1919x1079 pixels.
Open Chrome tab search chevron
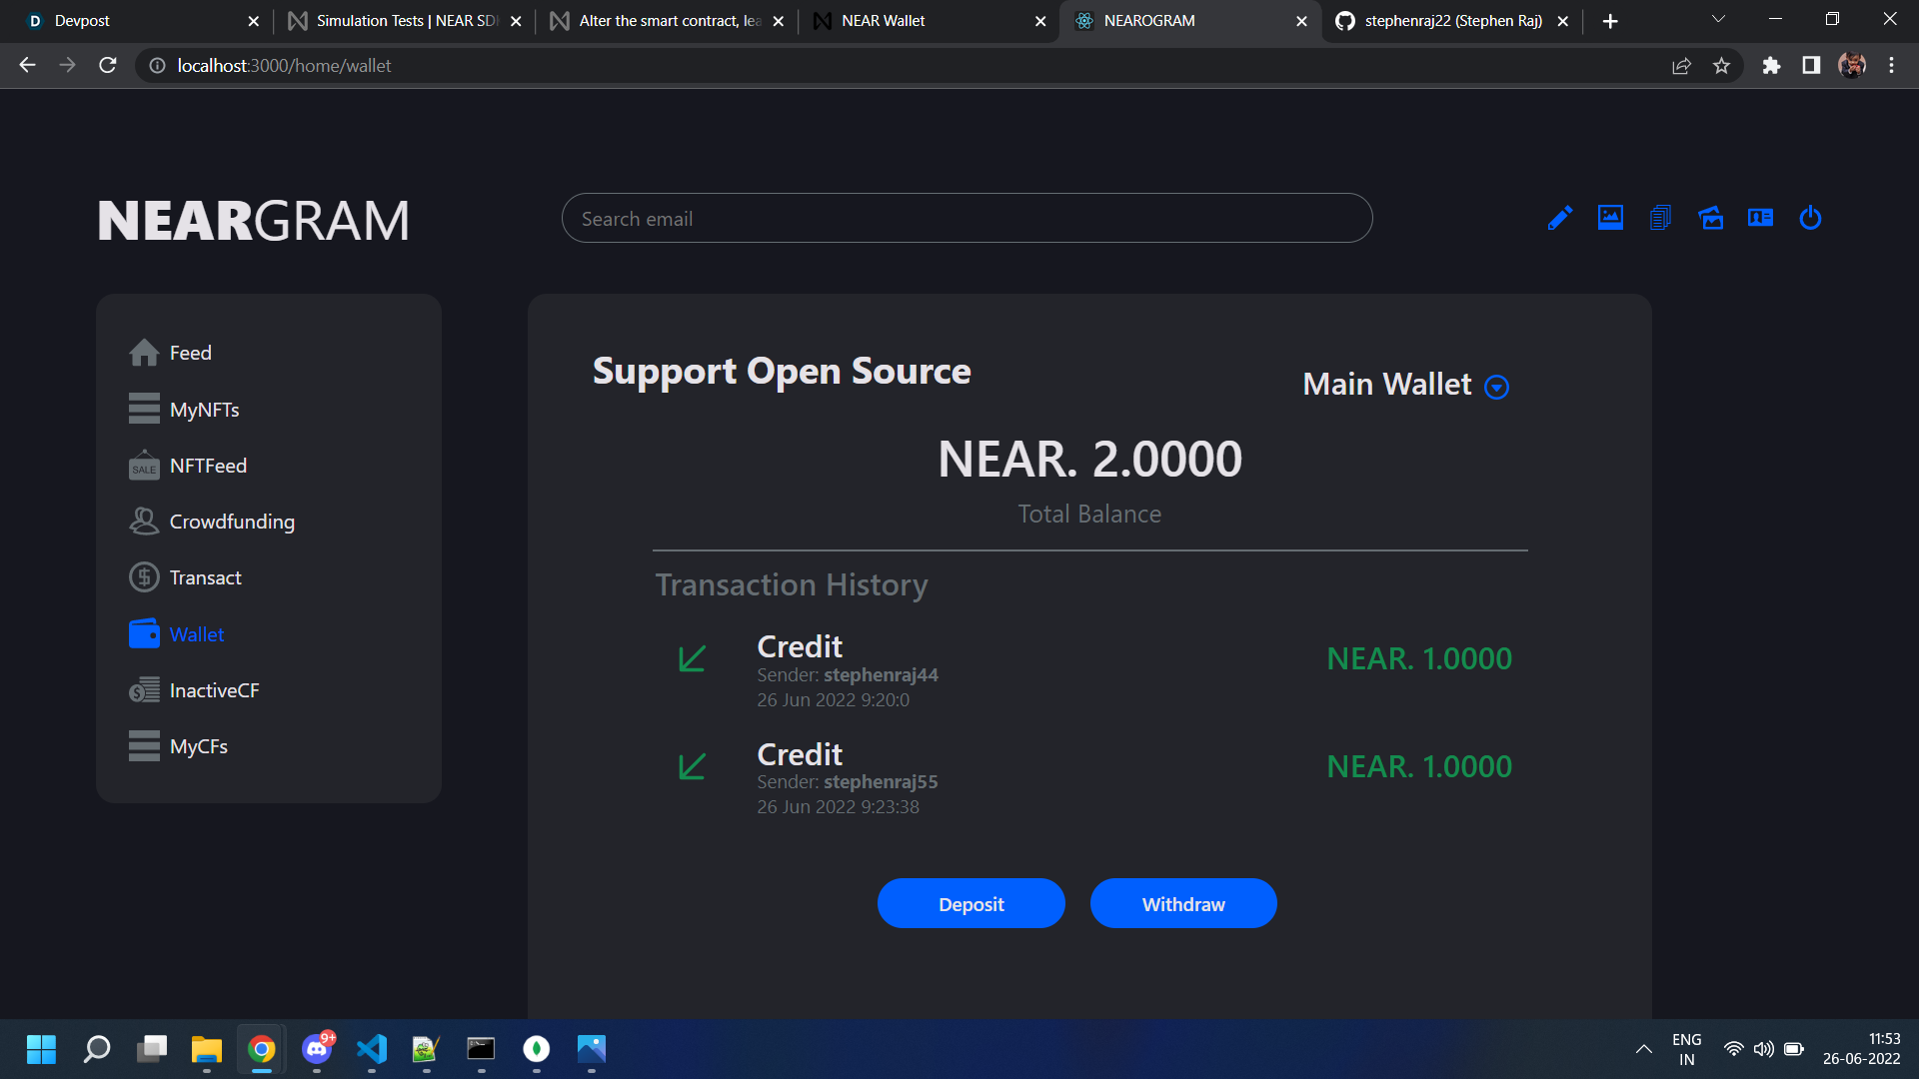pyautogui.click(x=1718, y=20)
